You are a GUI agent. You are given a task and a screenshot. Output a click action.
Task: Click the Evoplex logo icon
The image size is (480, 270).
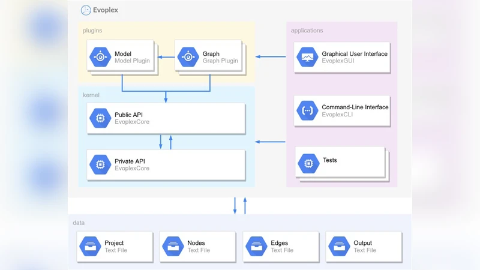coord(86,10)
